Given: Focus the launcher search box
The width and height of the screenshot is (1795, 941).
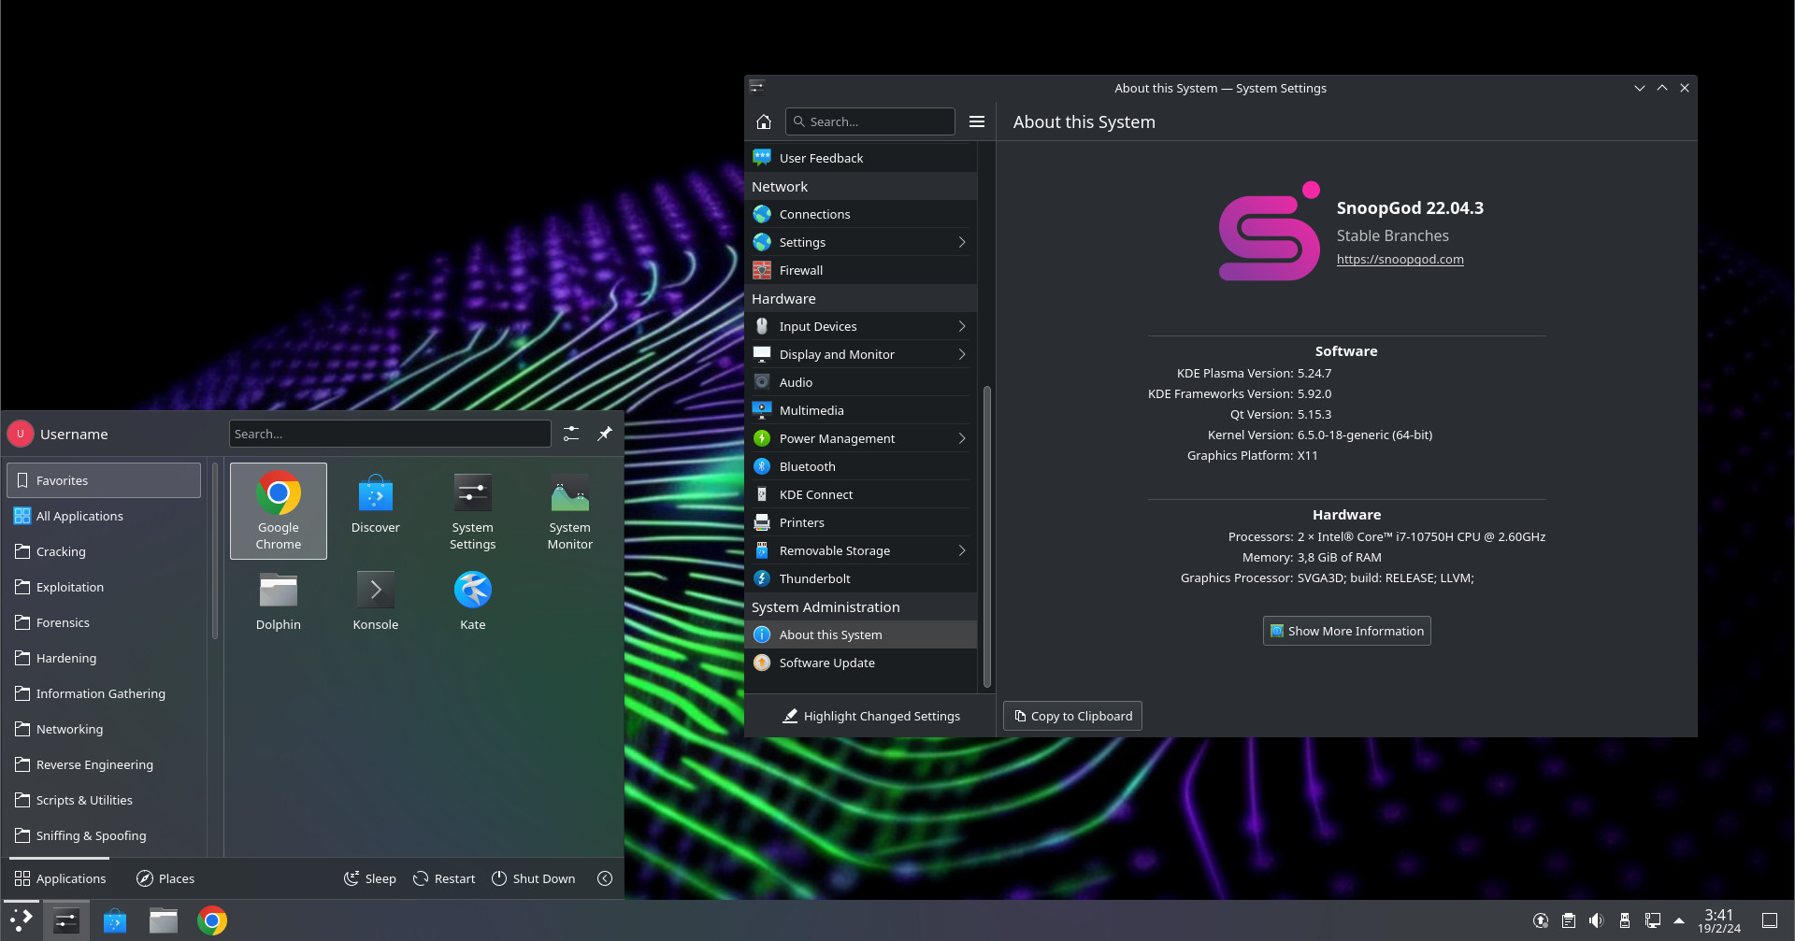Looking at the screenshot, I should click(390, 434).
